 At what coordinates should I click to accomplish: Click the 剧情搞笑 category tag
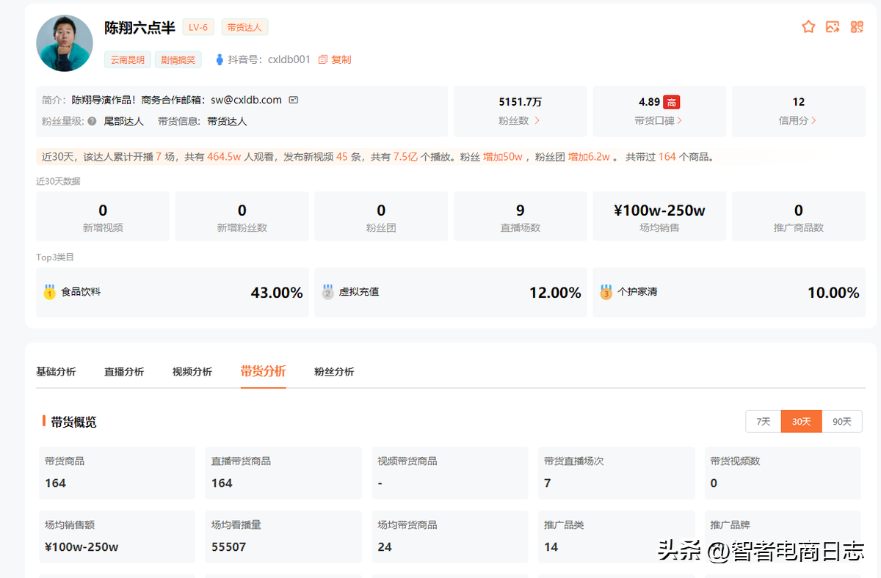[178, 59]
